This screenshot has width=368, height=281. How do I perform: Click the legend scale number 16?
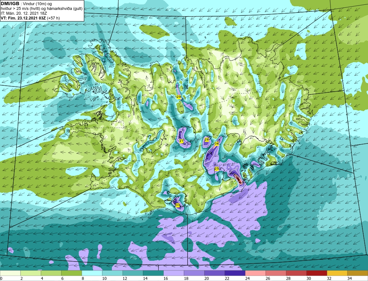pyautogui.click(x=166, y=278)
